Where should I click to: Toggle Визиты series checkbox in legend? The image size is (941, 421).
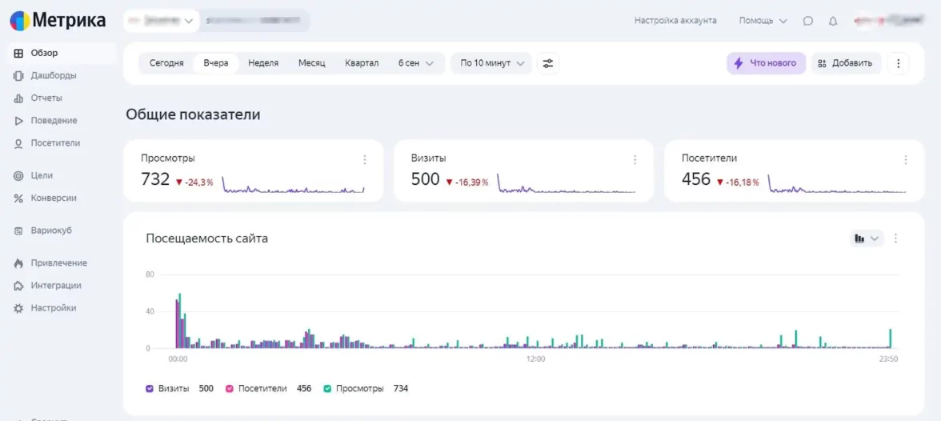[150, 388]
